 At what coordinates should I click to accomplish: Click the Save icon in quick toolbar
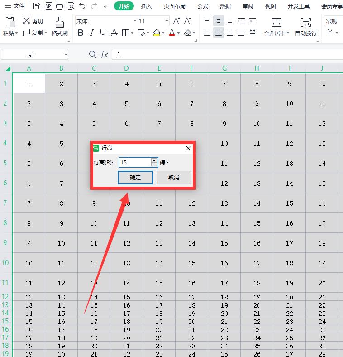point(37,6)
